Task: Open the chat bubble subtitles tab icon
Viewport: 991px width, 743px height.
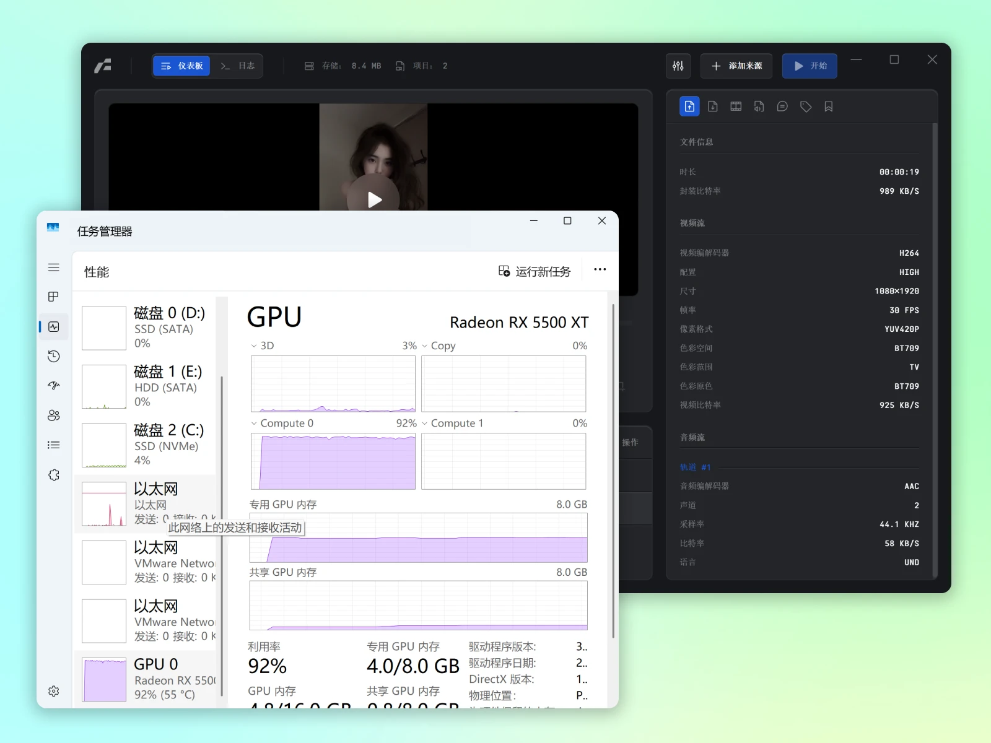Action: pos(782,106)
